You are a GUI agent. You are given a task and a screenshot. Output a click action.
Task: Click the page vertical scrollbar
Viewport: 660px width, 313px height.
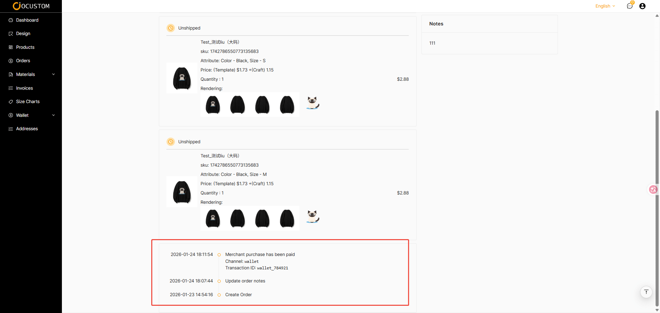pyautogui.click(x=657, y=206)
